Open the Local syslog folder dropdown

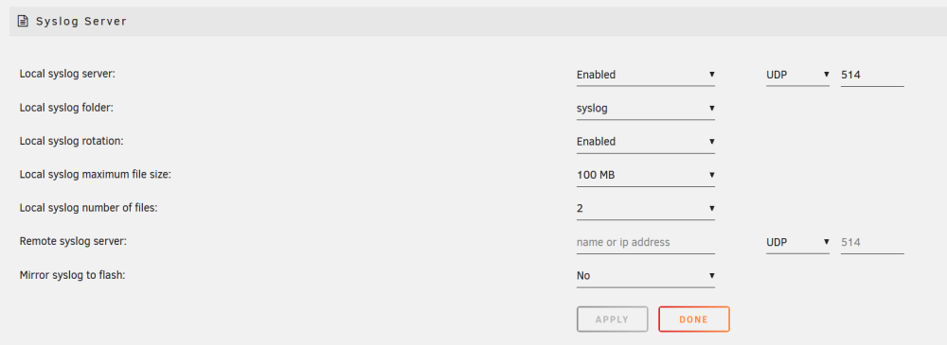click(x=646, y=109)
